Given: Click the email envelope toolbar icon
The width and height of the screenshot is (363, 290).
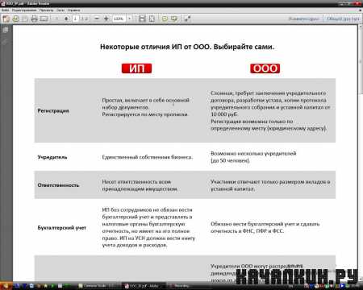Looking at the screenshot, I should pyautogui.click(x=44, y=19).
